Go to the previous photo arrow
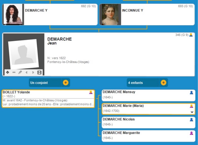The width and height of the screenshot is (198, 145). [26, 73]
